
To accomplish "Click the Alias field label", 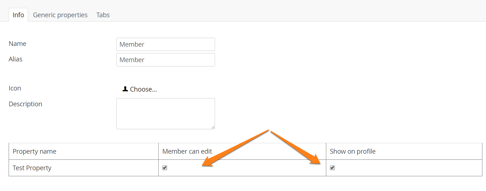I will click(x=15, y=59).
